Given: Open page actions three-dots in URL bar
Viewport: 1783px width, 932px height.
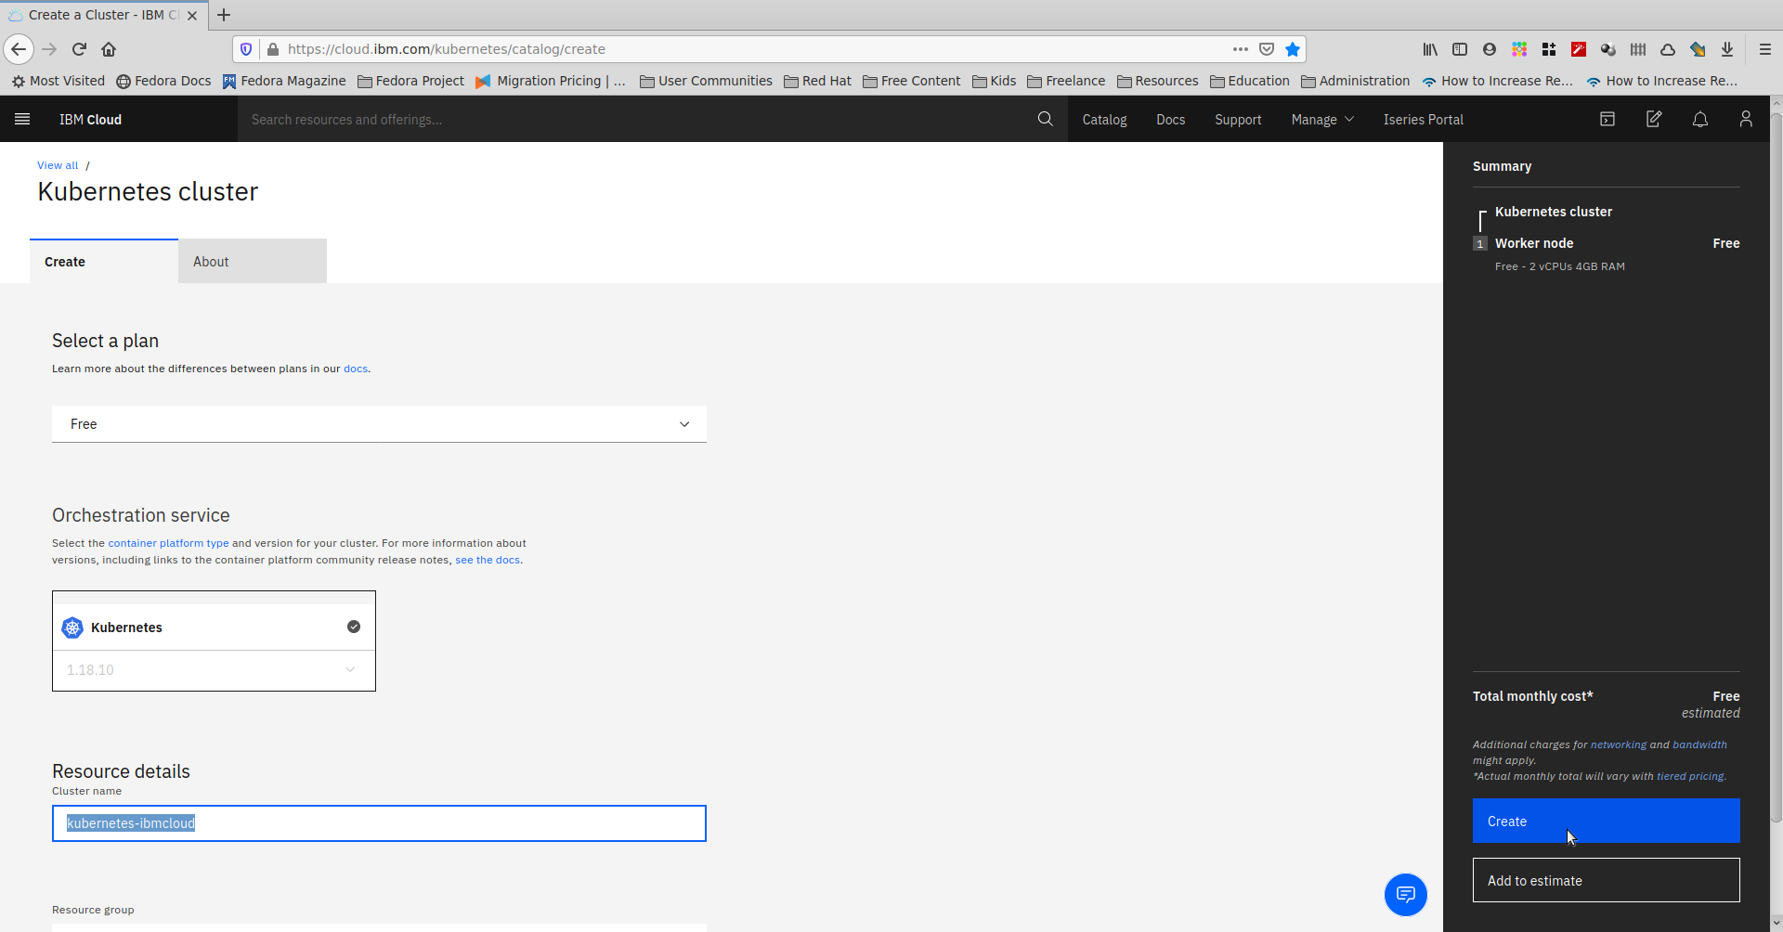Looking at the screenshot, I should click(x=1241, y=49).
